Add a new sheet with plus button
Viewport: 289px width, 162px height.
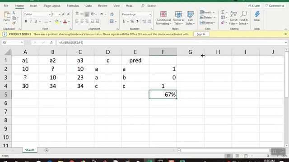point(47,150)
